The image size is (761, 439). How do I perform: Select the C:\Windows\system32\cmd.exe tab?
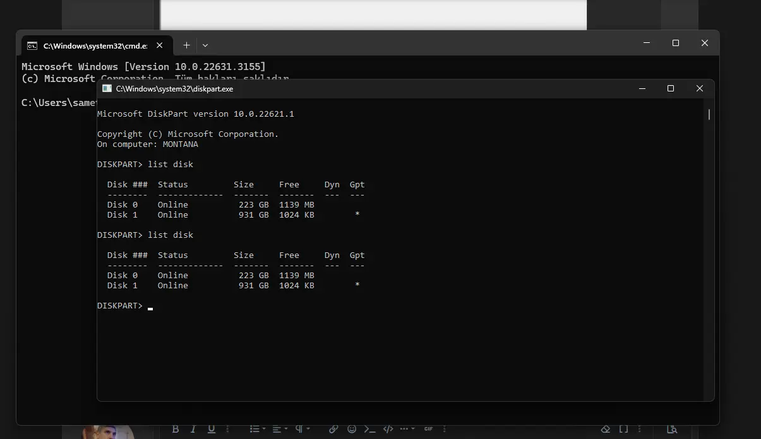tap(95, 46)
